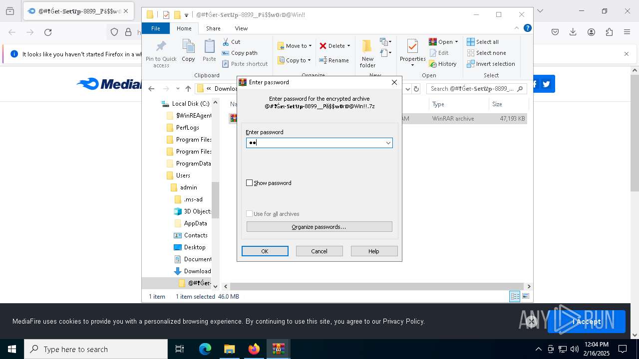Viewport: 639px width, 359px height.
Task: Open Microsoft Edge from taskbar
Action: [205, 349]
